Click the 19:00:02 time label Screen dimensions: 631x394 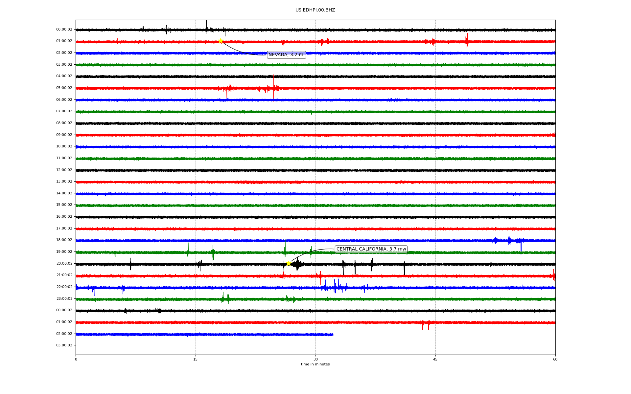64,252
